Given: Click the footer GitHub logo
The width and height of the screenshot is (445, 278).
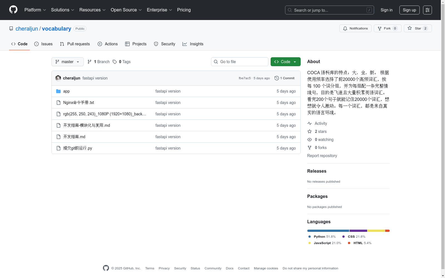Looking at the screenshot, I should 106,268.
